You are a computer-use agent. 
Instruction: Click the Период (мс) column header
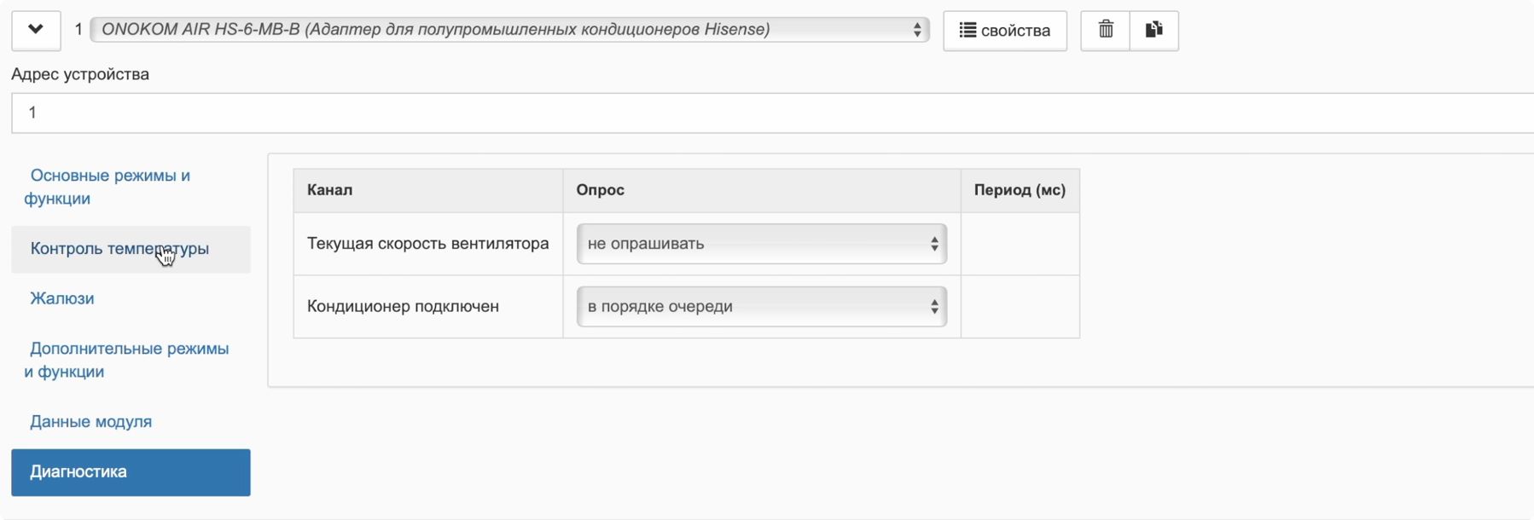tap(1020, 190)
